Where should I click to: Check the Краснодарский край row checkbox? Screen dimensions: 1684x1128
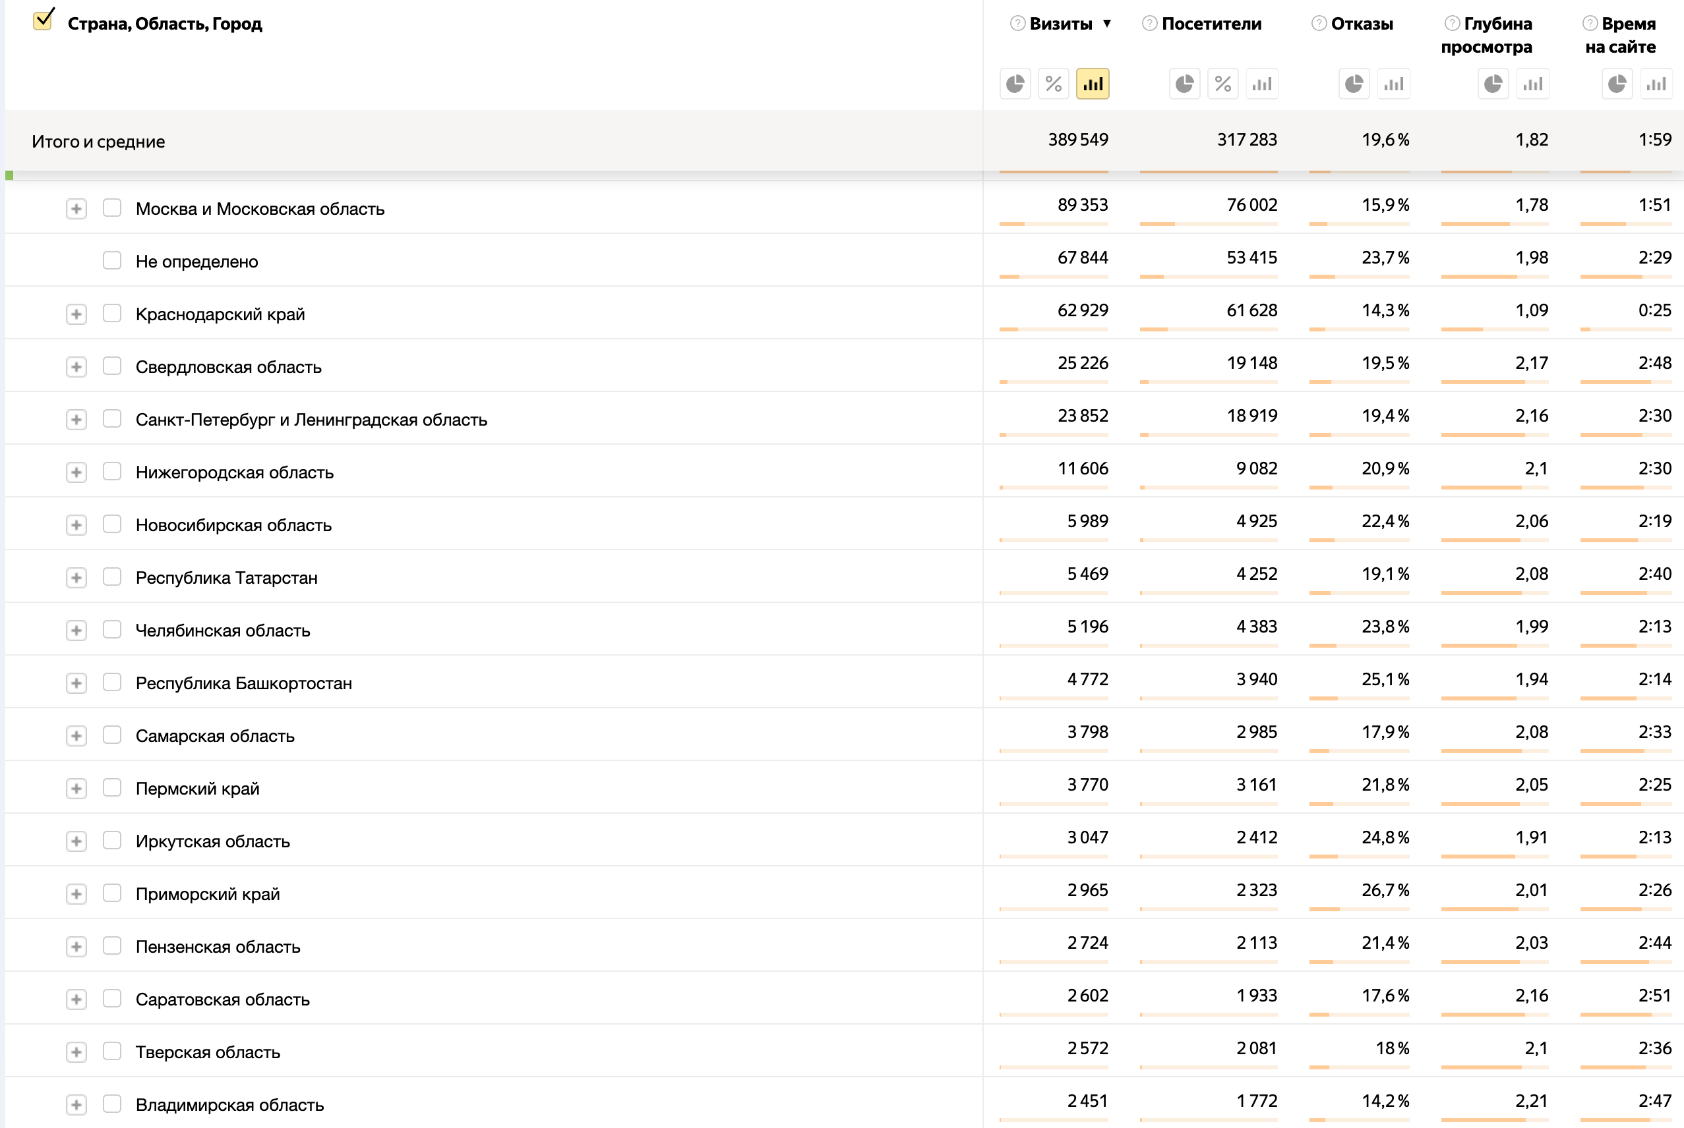(111, 313)
